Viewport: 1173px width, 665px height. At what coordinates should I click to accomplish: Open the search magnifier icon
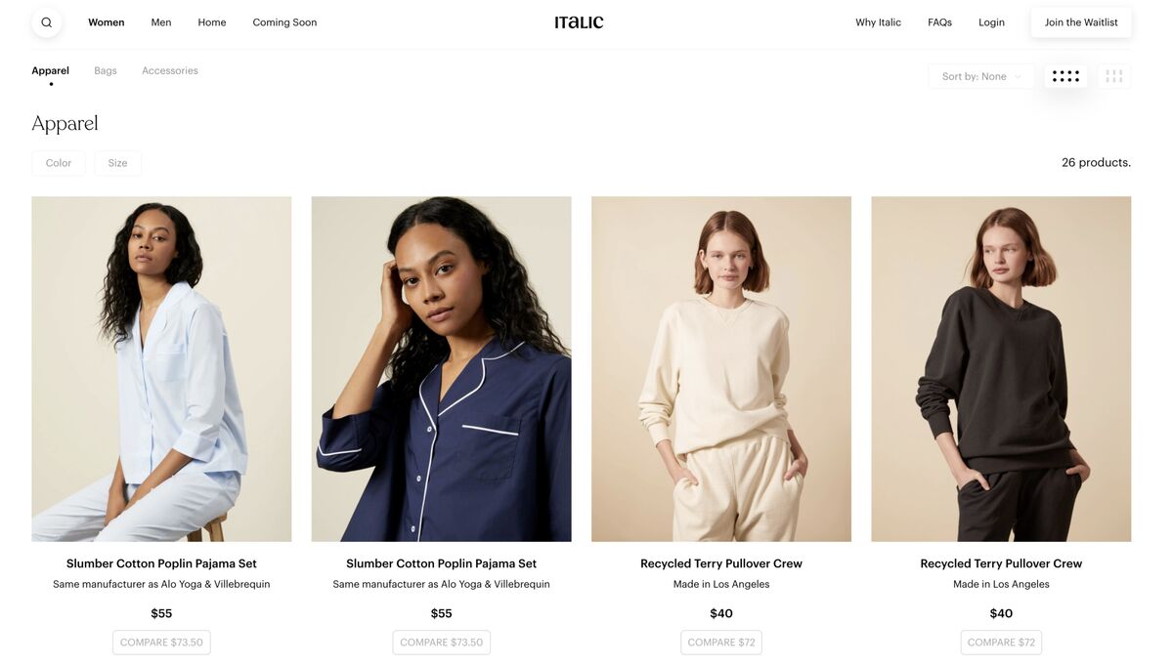[46, 22]
